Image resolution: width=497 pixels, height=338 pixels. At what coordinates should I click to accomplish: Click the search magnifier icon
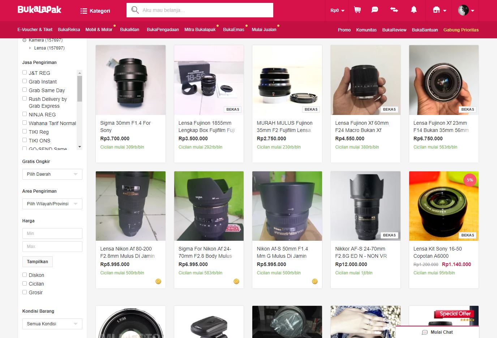click(135, 10)
